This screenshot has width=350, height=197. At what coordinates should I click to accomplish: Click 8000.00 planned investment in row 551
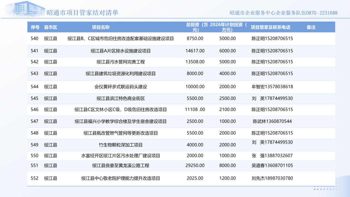pyautogui.click(x=227, y=166)
